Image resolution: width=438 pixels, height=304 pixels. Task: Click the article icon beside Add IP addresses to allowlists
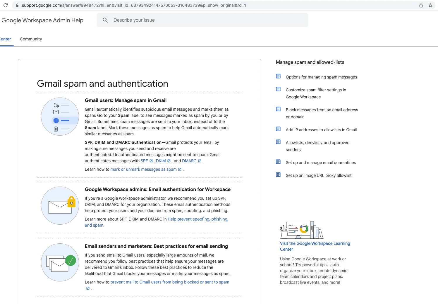pyautogui.click(x=278, y=129)
